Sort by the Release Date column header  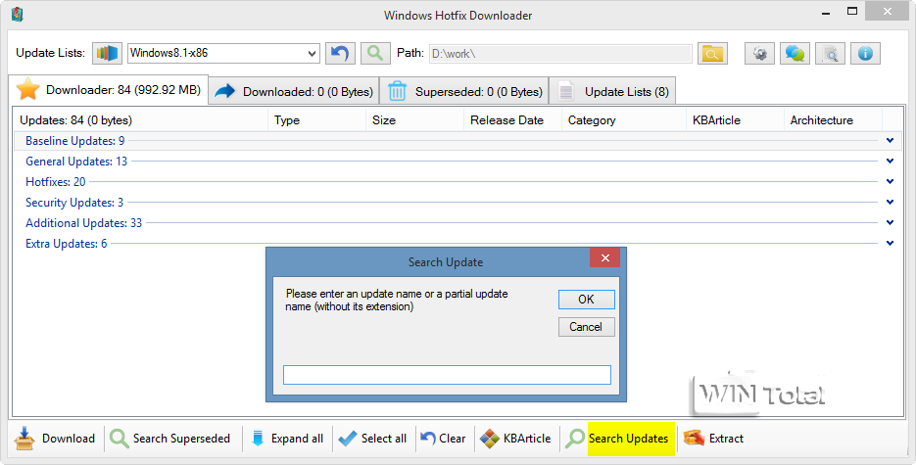click(513, 120)
